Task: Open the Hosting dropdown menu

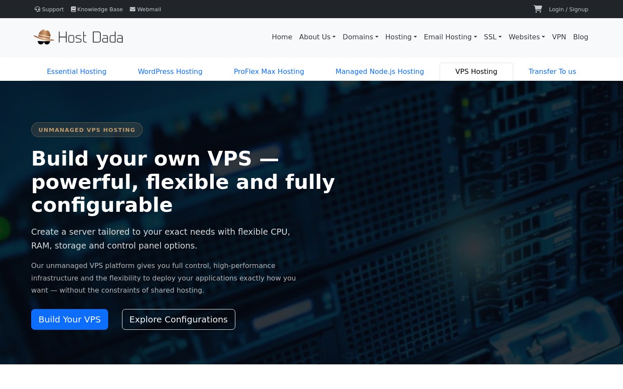Action: 401,37
